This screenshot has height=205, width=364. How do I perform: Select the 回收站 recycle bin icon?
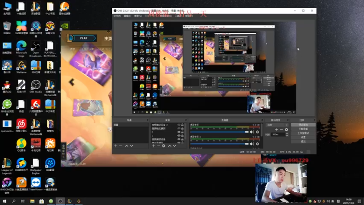pyautogui.click(x=7, y=28)
